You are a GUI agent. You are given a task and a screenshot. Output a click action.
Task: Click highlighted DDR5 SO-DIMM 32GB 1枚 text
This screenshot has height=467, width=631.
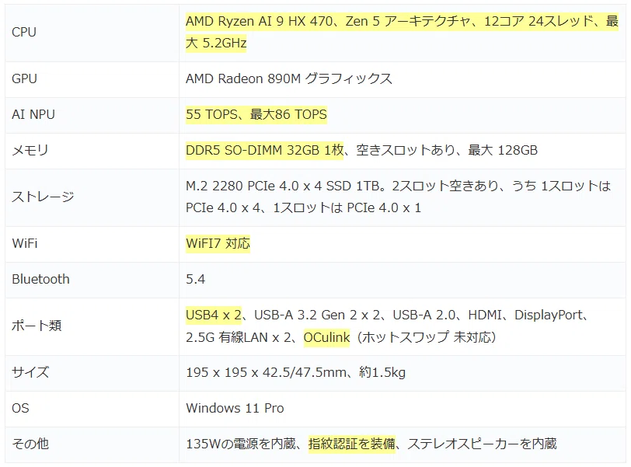265,150
